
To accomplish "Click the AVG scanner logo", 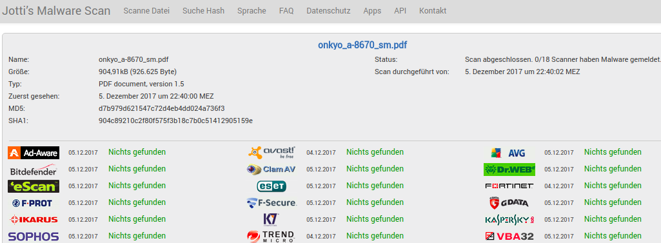I will [x=509, y=153].
